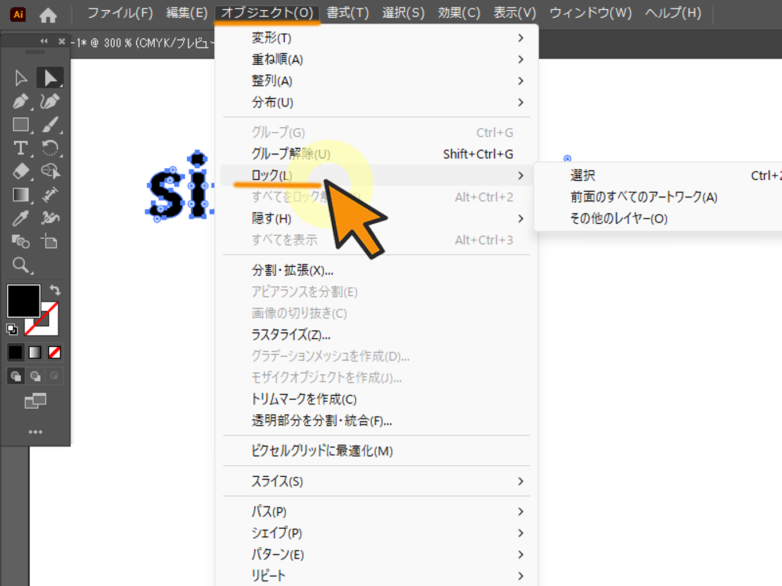Screen dimensions: 782x586
Task: Select the document tab at 300%
Action: coord(142,43)
